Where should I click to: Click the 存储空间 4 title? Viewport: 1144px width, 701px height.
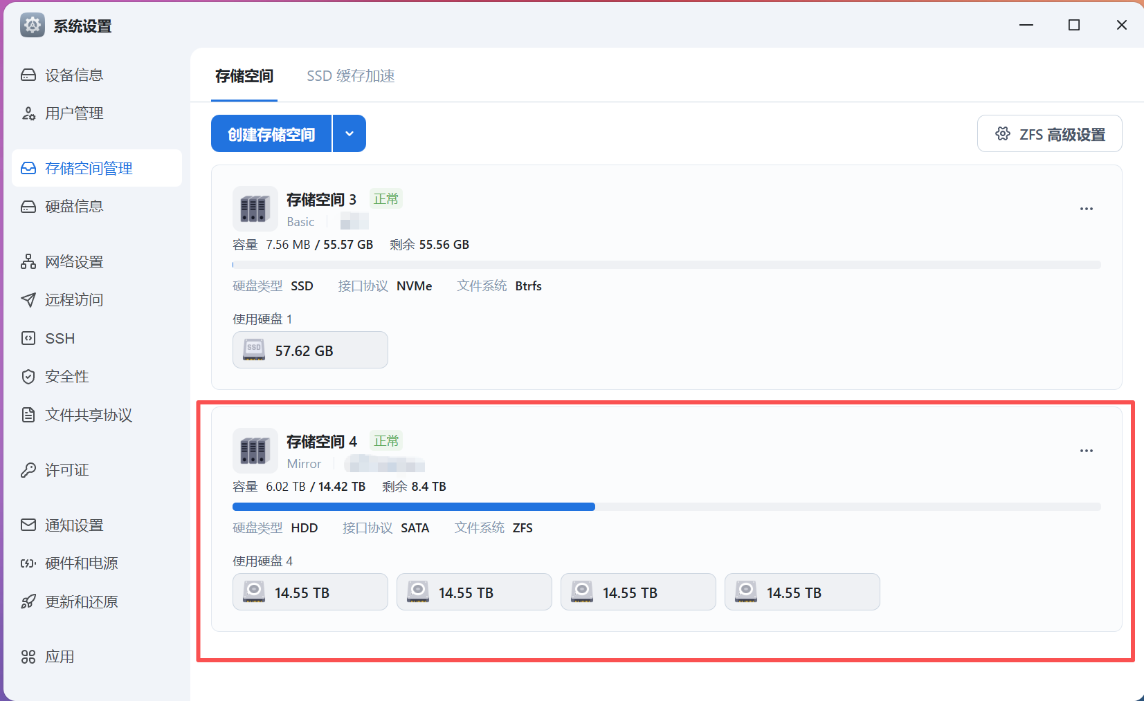[322, 442]
